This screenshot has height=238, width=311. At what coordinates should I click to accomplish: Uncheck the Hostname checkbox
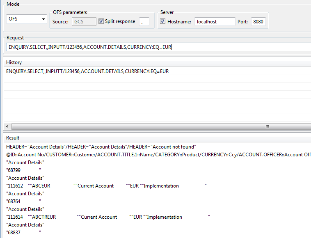coord(163,21)
